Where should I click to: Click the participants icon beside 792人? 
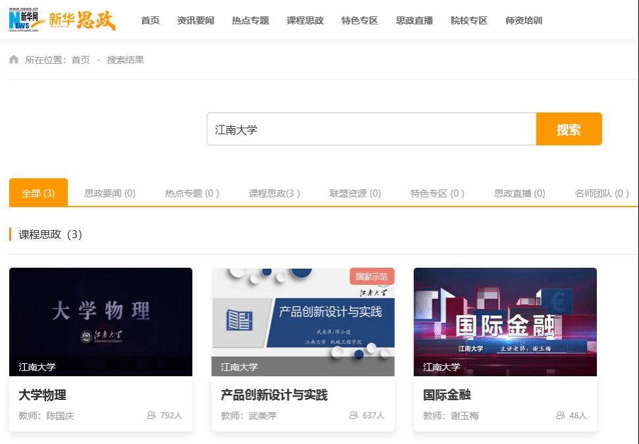click(x=151, y=415)
